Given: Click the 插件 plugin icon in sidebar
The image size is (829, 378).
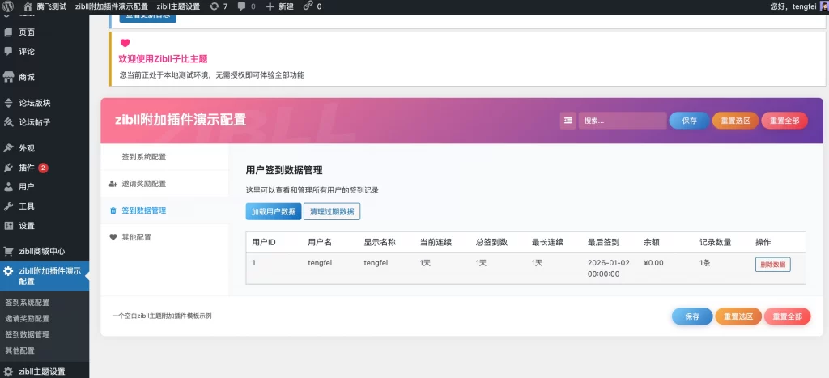Looking at the screenshot, I should 8,168.
